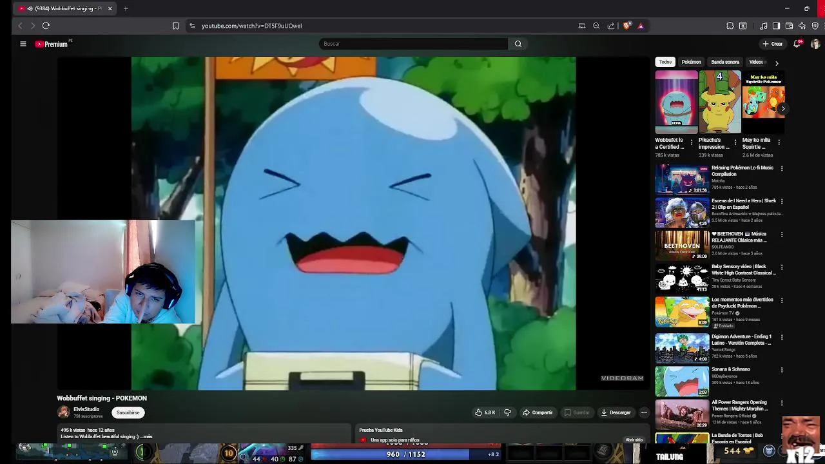Open the ElvisStudio channel avatar
The width and height of the screenshot is (825, 464).
coord(63,412)
